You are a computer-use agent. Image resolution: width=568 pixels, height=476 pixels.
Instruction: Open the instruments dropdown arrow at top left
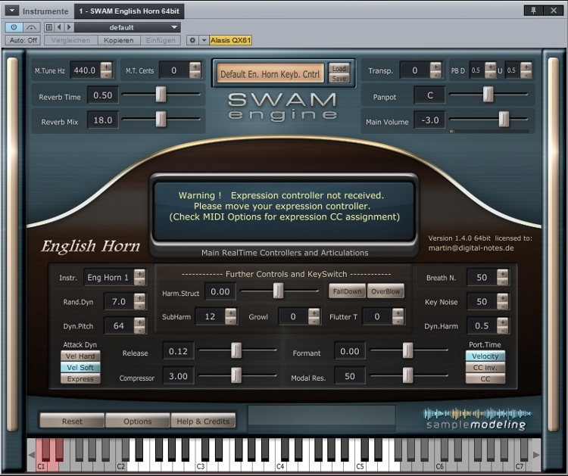pos(11,11)
